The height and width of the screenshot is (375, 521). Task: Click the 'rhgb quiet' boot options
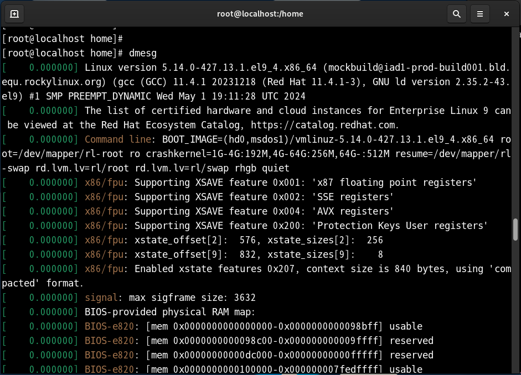click(262, 168)
